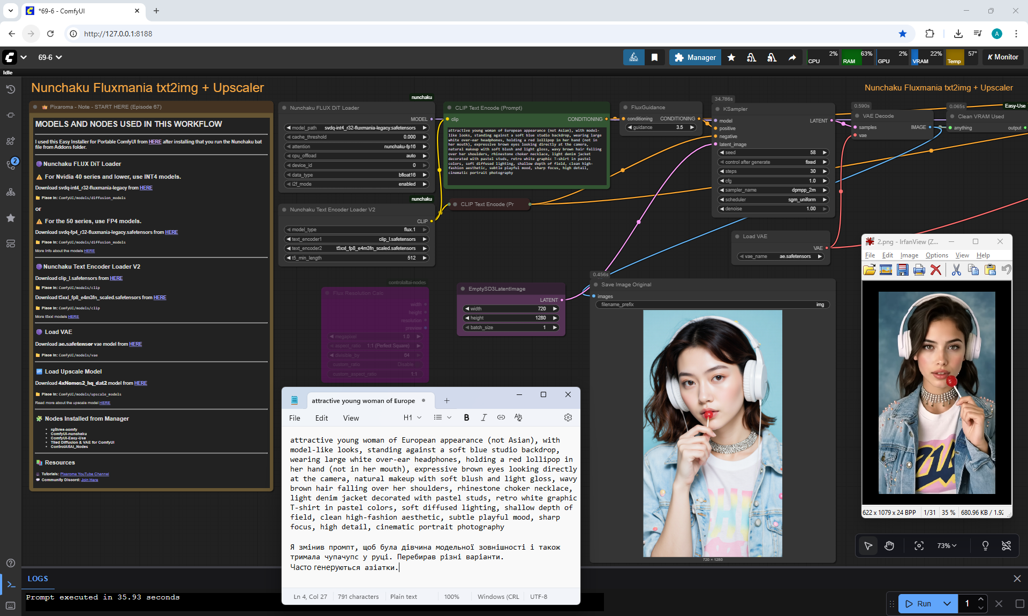This screenshot has width=1028, height=616.
Task: Toggle link visibility icon in canvas toolbar
Action: pos(1007,545)
